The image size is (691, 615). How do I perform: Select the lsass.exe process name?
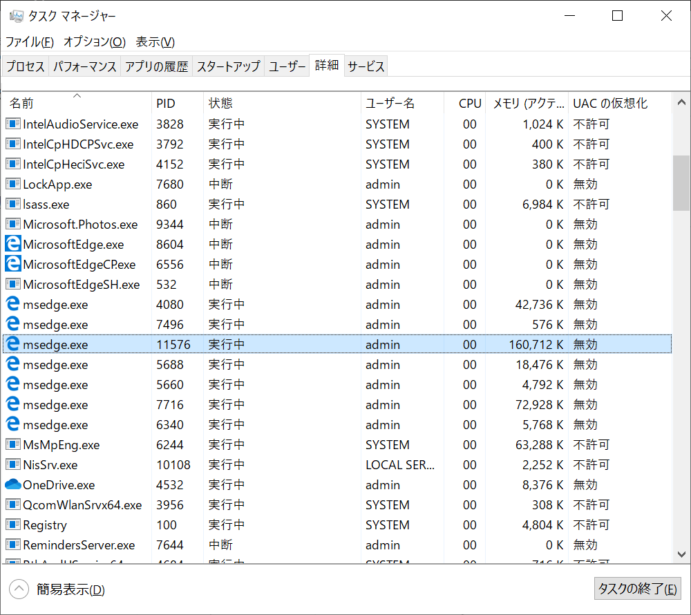46,205
